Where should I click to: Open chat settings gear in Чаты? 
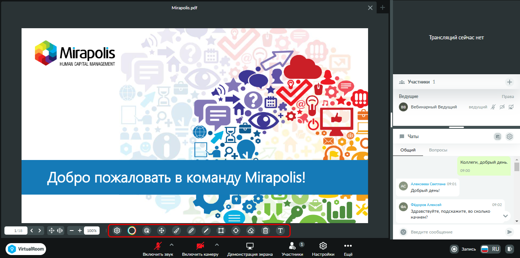(510, 137)
